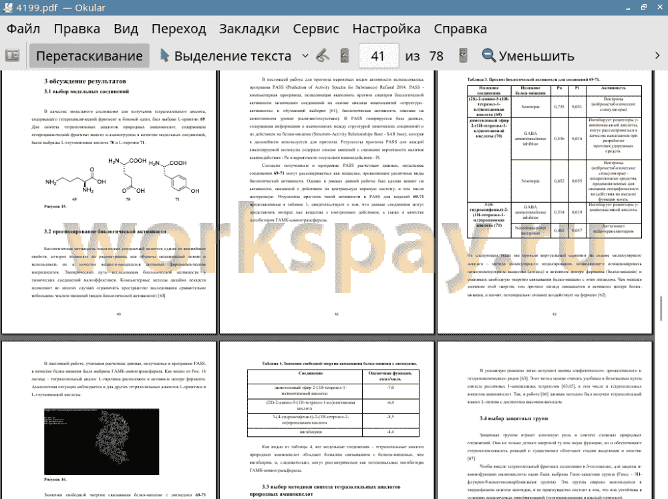
Task: Click heading '3 обсуждение результатов'
Action: [x=85, y=81]
